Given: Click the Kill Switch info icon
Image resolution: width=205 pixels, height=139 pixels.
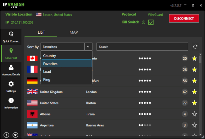Looking at the screenshot, I should coord(143,23).
